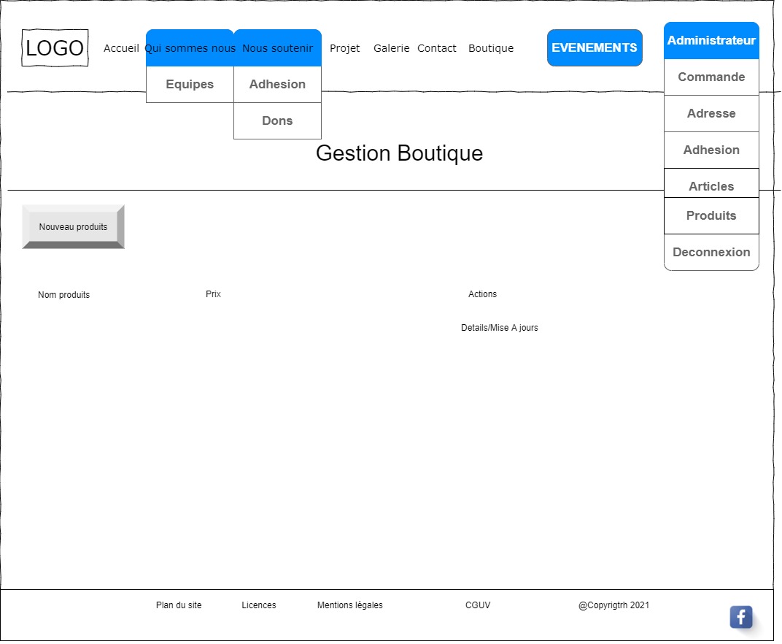Select Dons under Nous soutenir
This screenshot has width=782, height=644.
(277, 121)
